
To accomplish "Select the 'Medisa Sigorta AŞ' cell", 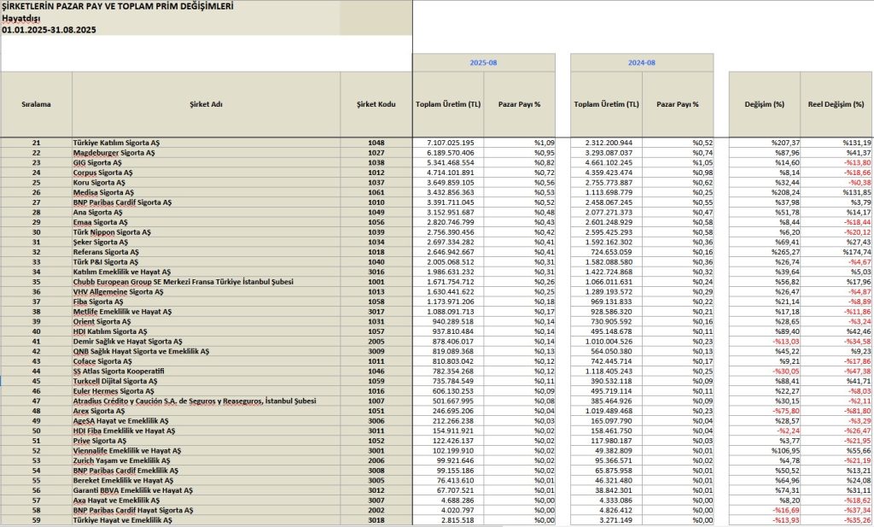I will 206,192.
